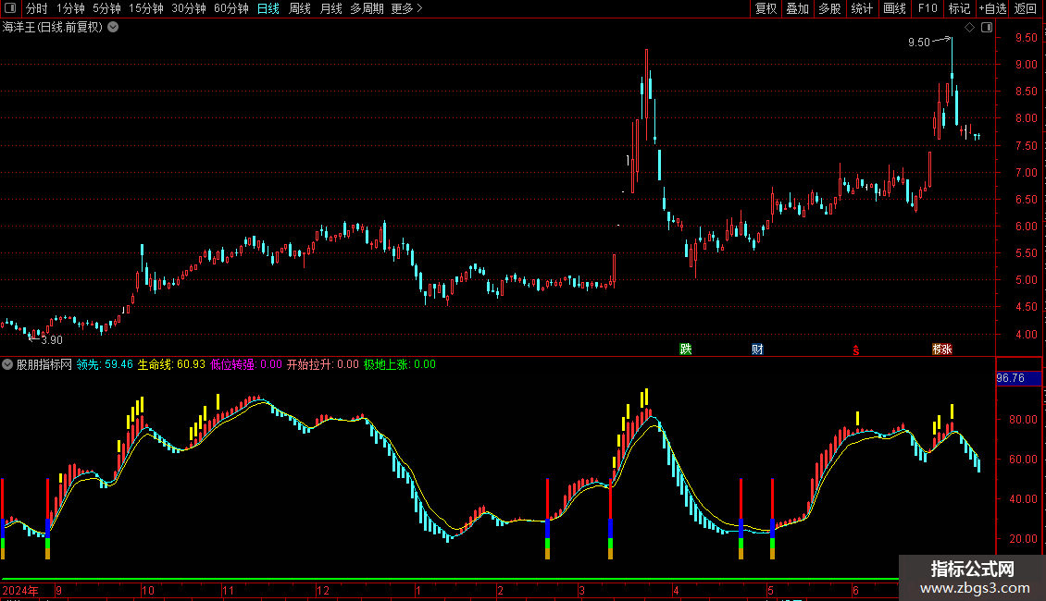Click the 低位转强: 0.00 readout
This screenshot has height=601, width=1046.
[x=246, y=364]
